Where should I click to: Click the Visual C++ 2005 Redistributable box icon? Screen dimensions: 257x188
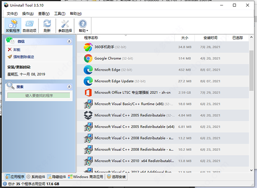tap(88, 115)
